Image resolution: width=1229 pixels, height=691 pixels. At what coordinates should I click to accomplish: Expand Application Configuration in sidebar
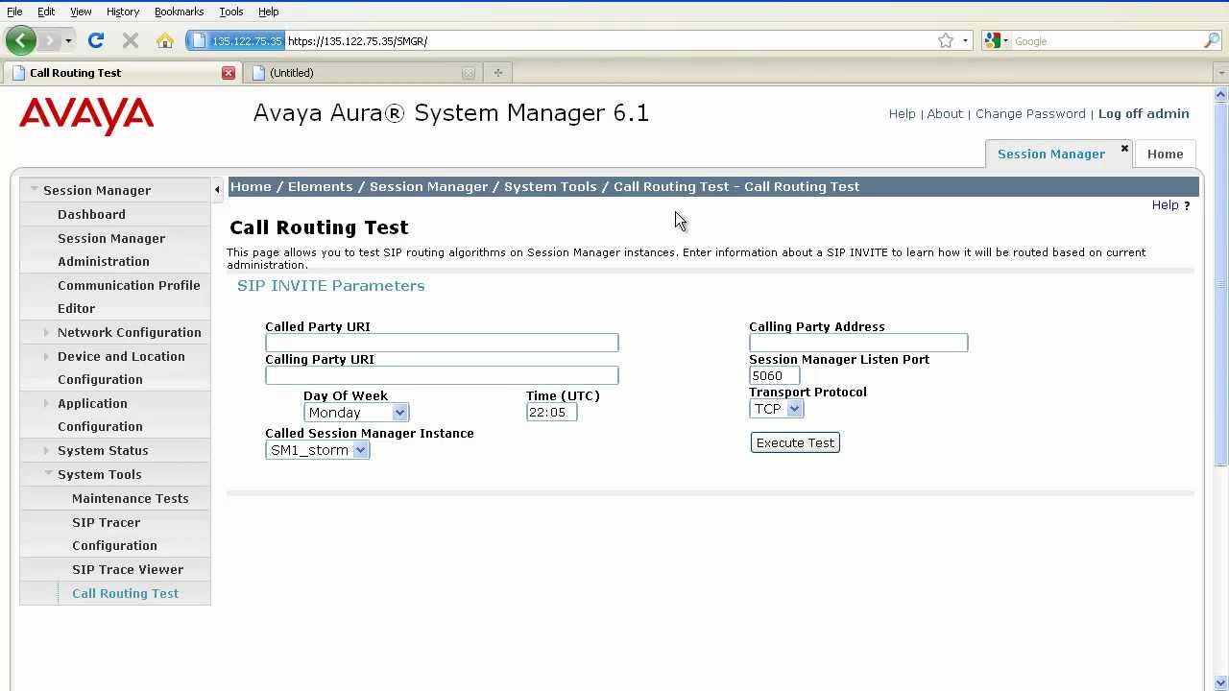pos(46,403)
